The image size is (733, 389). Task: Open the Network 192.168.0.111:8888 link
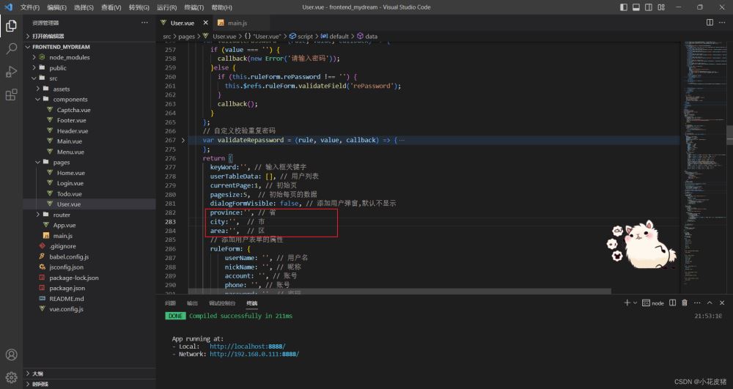254,354
